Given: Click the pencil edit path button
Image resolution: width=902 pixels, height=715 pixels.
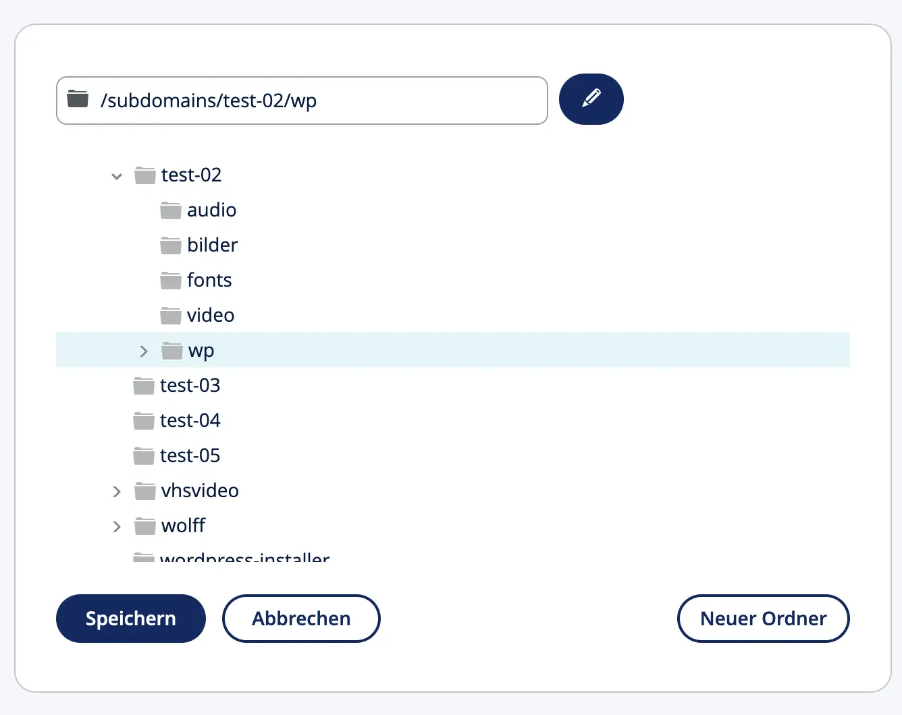Looking at the screenshot, I should tap(591, 99).
